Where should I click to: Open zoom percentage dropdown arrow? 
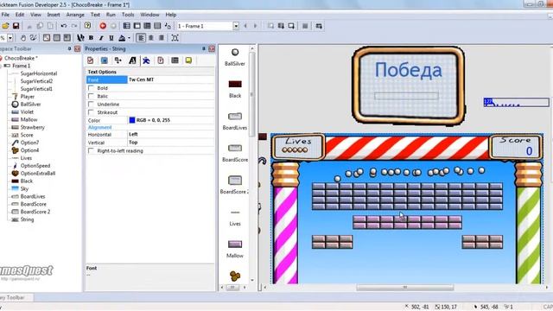10,38
